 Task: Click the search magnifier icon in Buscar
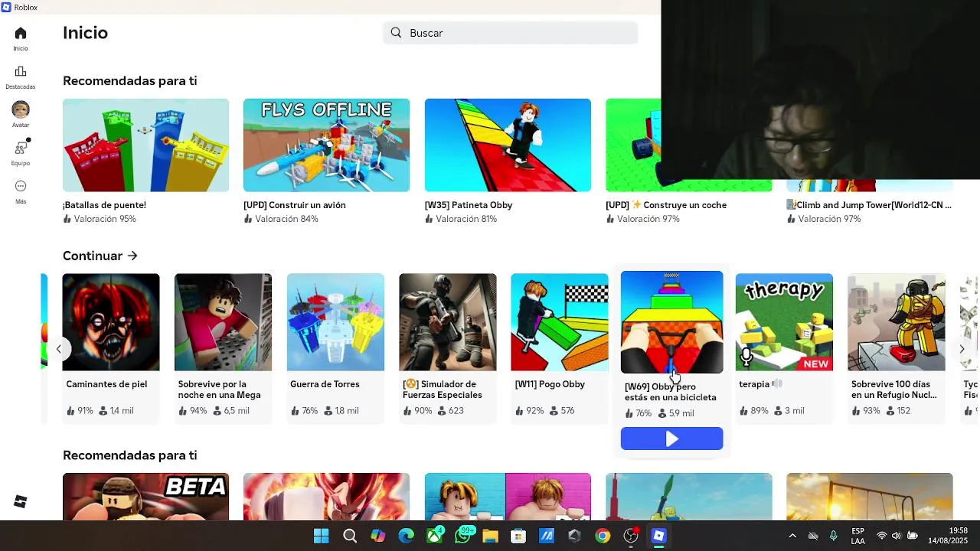(396, 33)
